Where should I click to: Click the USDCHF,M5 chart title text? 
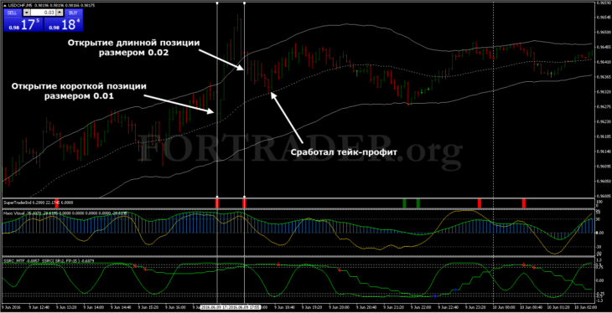[x=19, y=5]
